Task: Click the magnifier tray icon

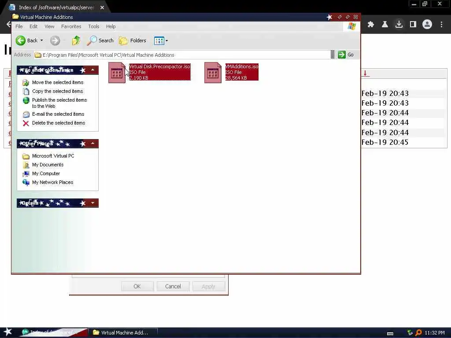Action: coord(418,333)
